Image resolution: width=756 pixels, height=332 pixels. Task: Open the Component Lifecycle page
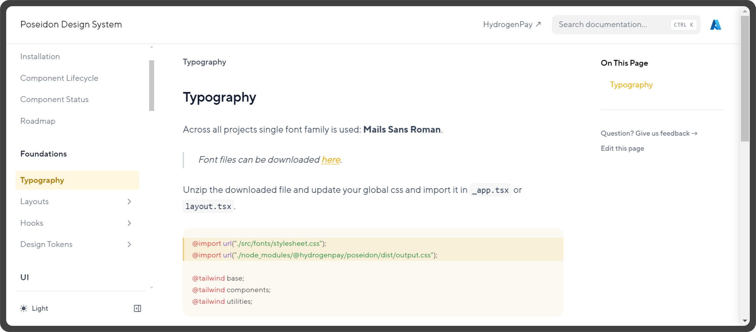tap(59, 78)
